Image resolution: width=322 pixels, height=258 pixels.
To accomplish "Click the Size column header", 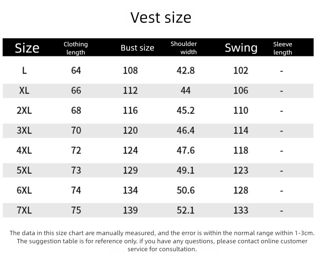I will pyautogui.click(x=27, y=48).
